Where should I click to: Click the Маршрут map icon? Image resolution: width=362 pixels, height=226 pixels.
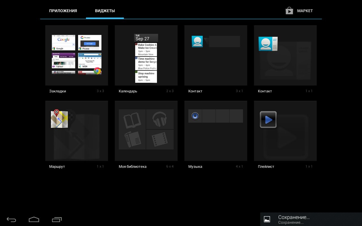coord(59,119)
